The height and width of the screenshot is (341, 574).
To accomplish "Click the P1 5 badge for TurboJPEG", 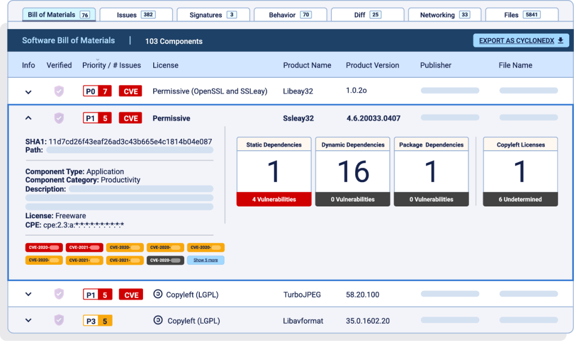I will [x=97, y=295].
